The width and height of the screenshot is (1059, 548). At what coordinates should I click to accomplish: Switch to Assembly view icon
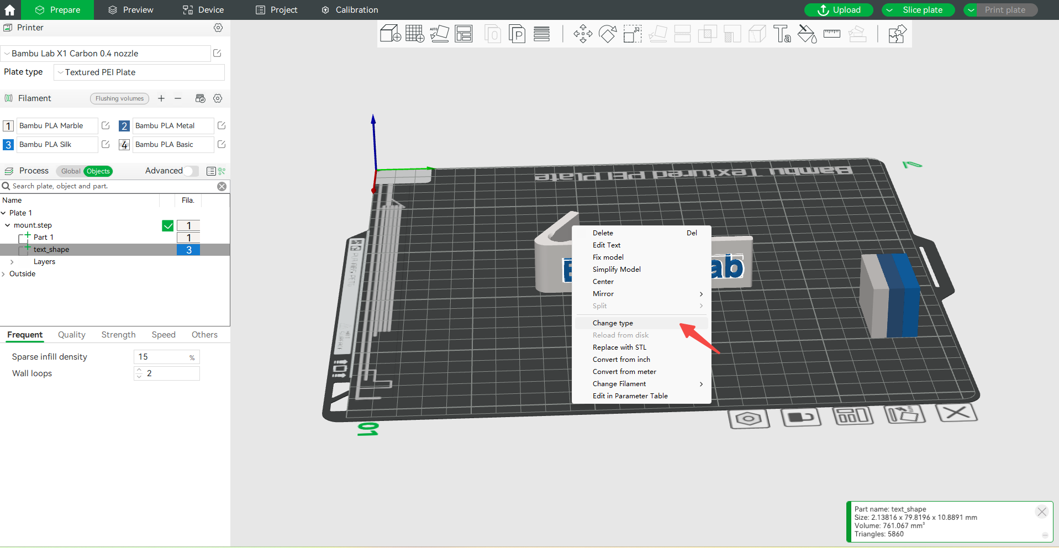coord(897,34)
